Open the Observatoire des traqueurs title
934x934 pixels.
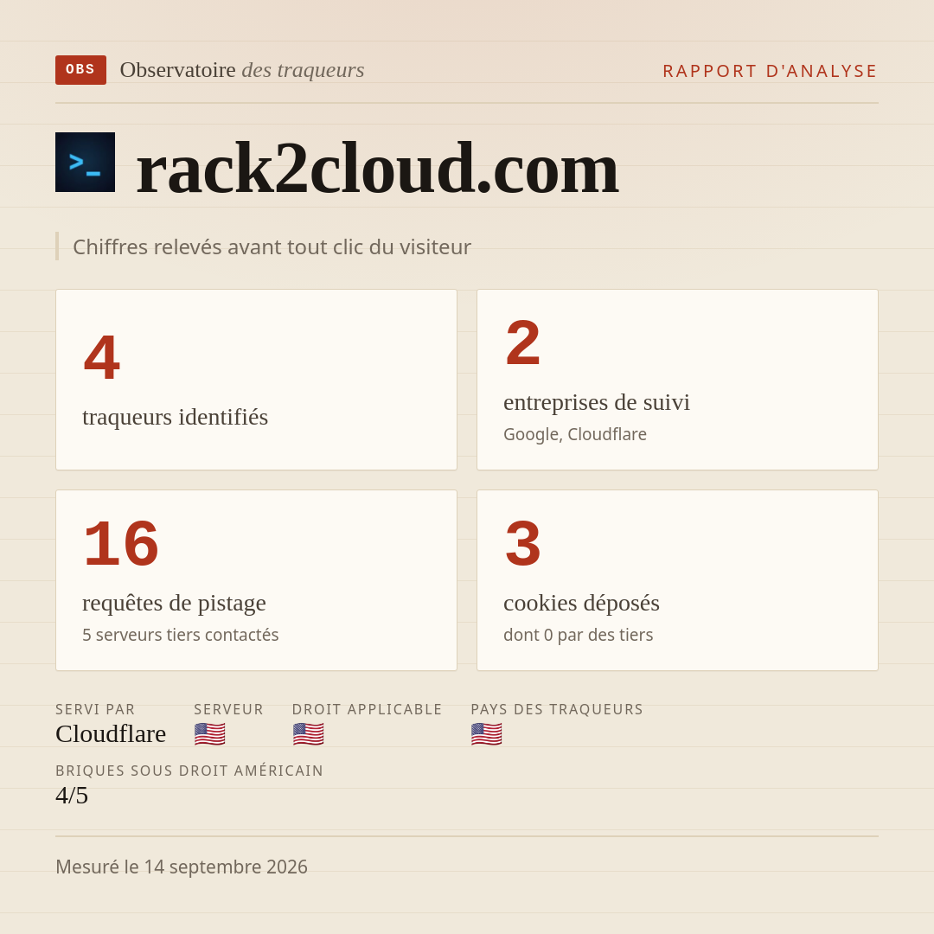coord(242,70)
